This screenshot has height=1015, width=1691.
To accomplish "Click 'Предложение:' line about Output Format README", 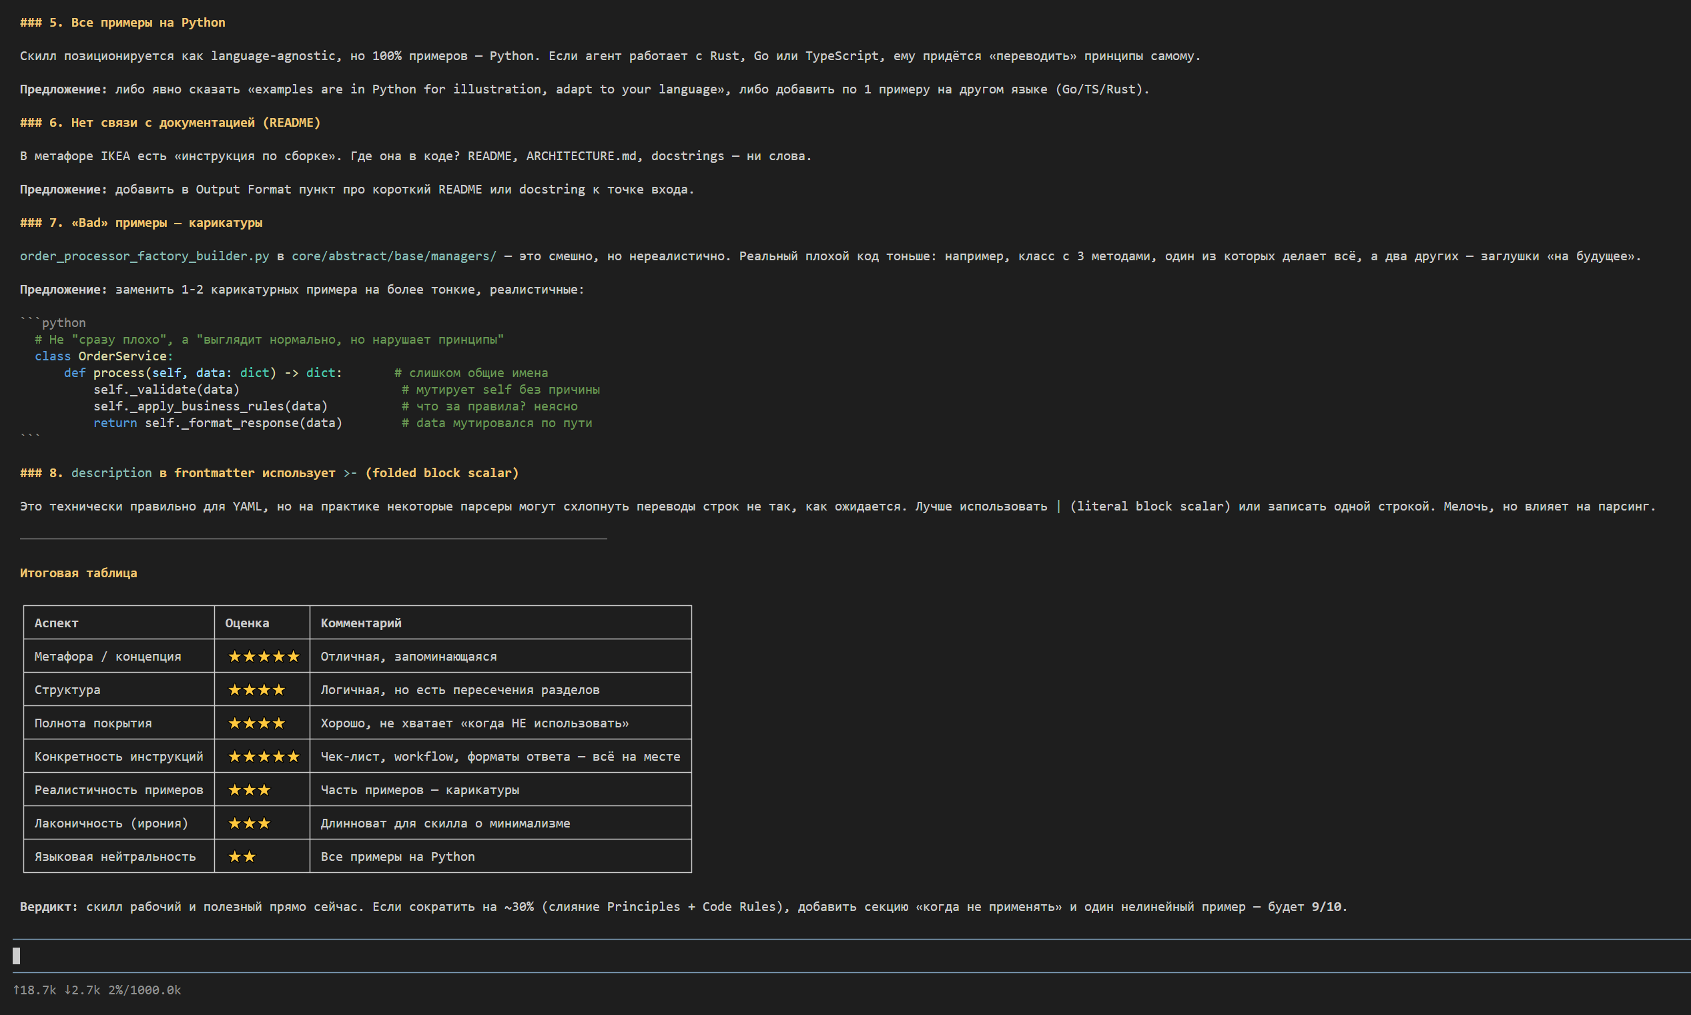I will [357, 190].
